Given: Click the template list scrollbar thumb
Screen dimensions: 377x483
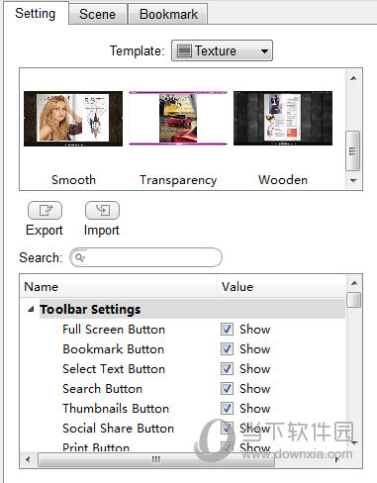Looking at the screenshot, I should [x=353, y=150].
